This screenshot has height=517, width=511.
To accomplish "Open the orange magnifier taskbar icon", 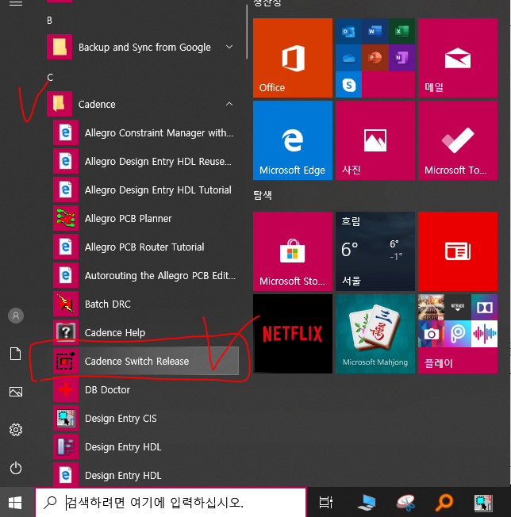I will 444,503.
